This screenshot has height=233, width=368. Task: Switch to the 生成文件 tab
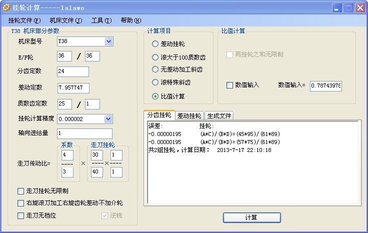(x=219, y=115)
